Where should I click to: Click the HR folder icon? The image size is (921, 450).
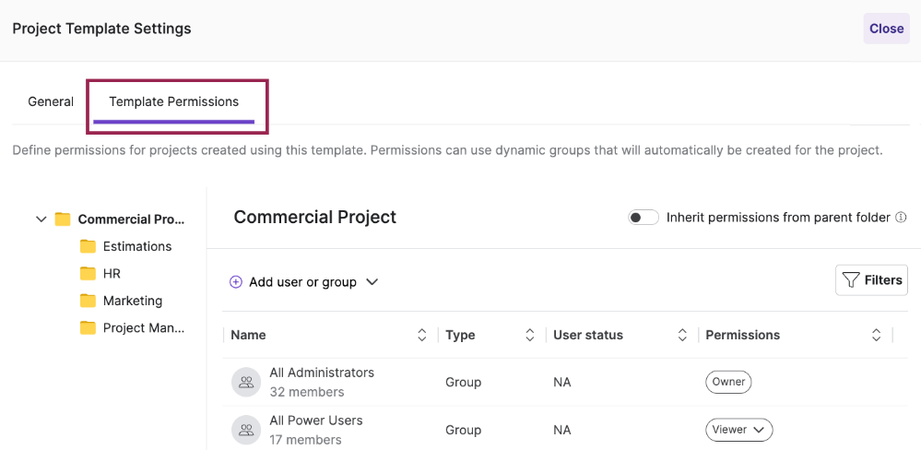pyautogui.click(x=88, y=273)
